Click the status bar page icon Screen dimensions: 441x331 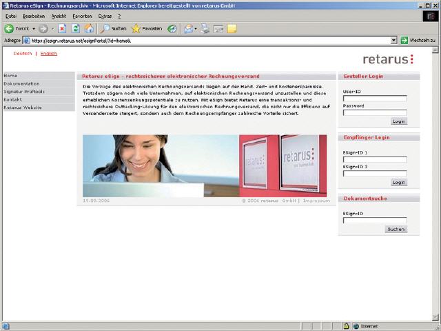[6, 326]
